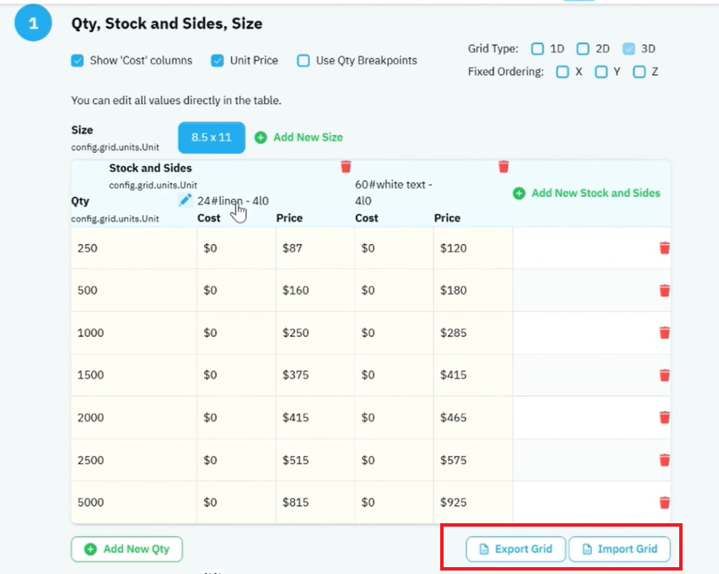Edit the $515 price cell
This screenshot has width=719, height=574.
(x=315, y=459)
